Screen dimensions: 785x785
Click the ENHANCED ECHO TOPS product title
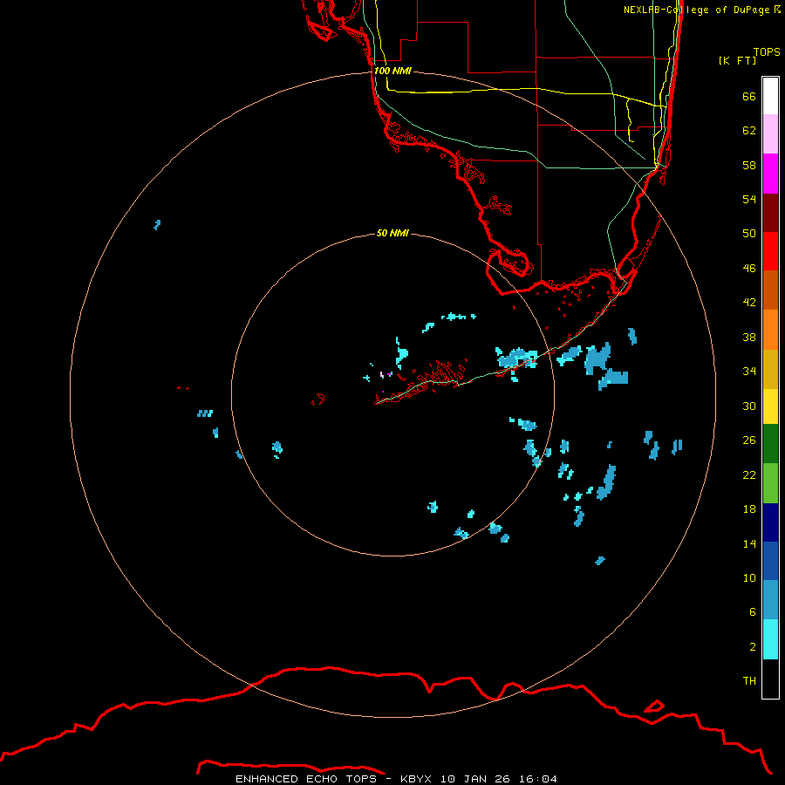(306, 779)
